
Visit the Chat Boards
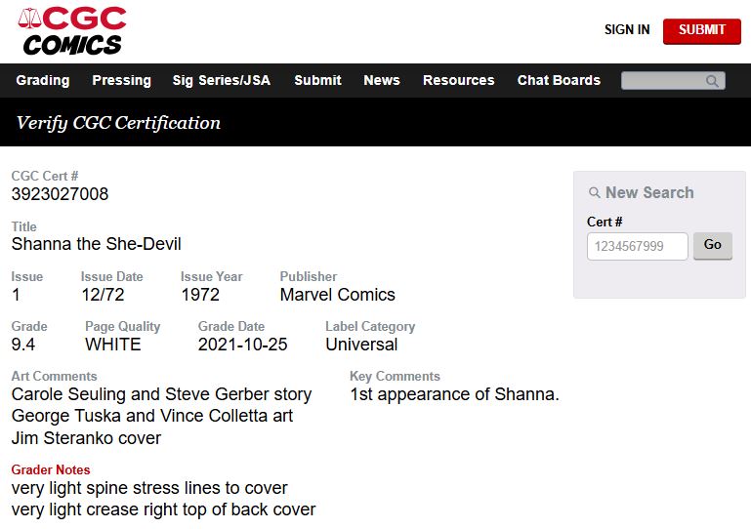click(x=559, y=80)
